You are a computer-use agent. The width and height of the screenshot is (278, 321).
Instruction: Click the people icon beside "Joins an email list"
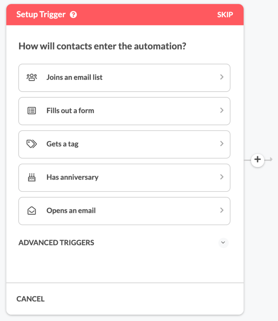pyautogui.click(x=32, y=77)
